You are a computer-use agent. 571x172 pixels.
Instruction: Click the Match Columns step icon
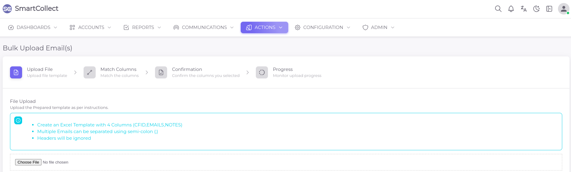[90, 72]
